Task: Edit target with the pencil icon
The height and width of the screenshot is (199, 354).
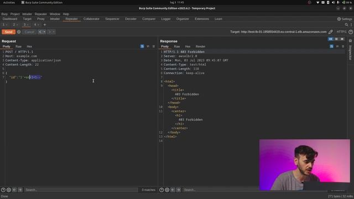Action: (331, 32)
